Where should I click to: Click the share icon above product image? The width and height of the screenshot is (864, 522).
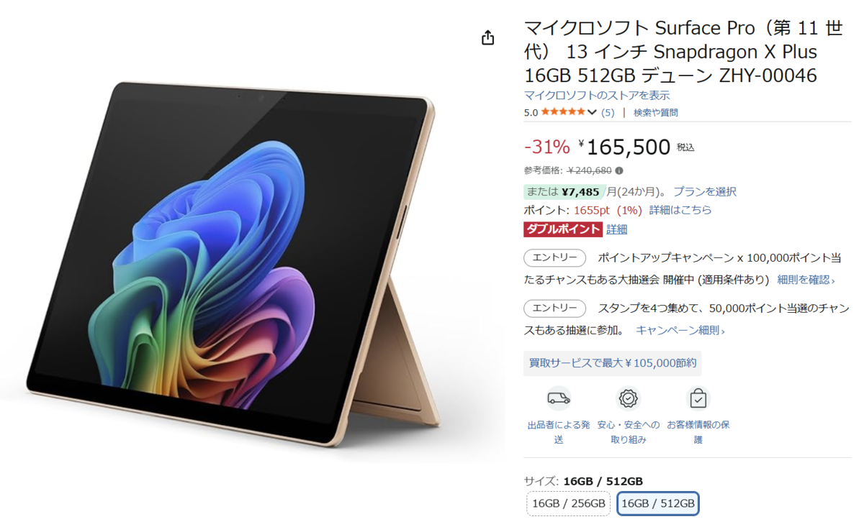point(488,38)
